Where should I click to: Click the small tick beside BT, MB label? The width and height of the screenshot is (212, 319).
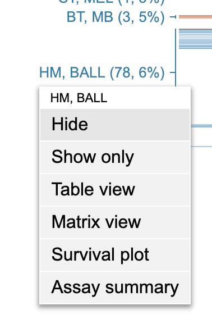[x=173, y=17]
